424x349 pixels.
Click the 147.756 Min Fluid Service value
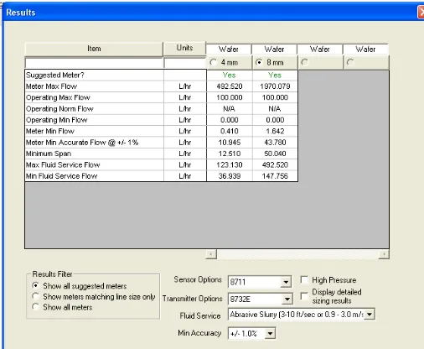(x=275, y=176)
